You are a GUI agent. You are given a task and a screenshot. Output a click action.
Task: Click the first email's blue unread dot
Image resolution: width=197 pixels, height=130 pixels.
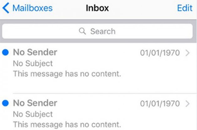click(5, 52)
